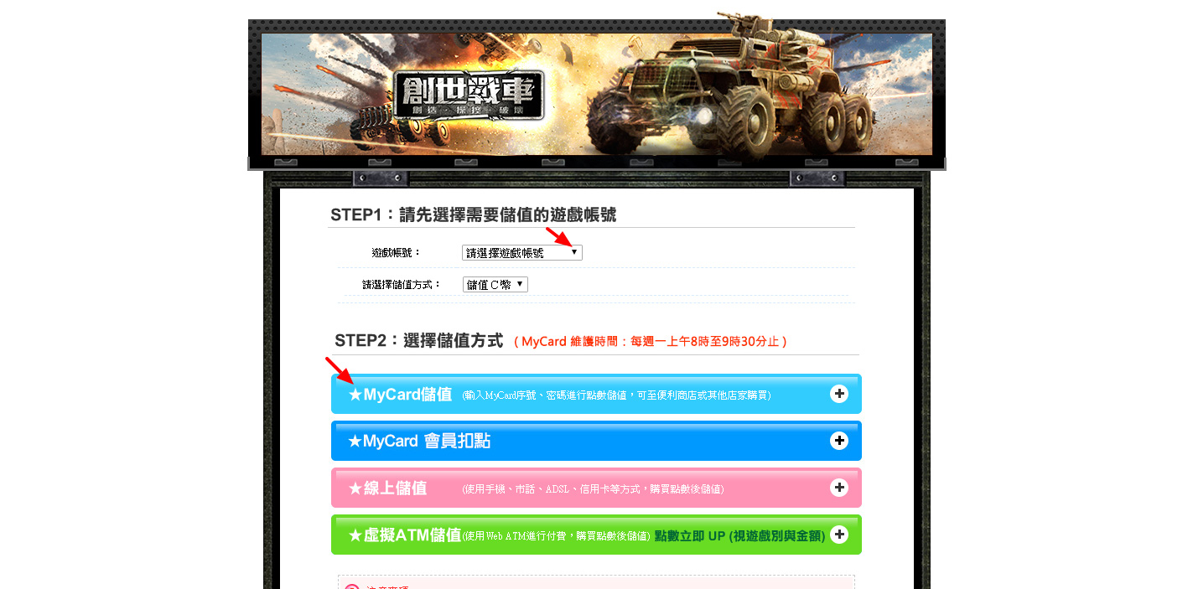Screen dimensions: 1193x589
Task: Choose the ★虛擬ATM儲值 green option title
Action: pyautogui.click(x=404, y=535)
